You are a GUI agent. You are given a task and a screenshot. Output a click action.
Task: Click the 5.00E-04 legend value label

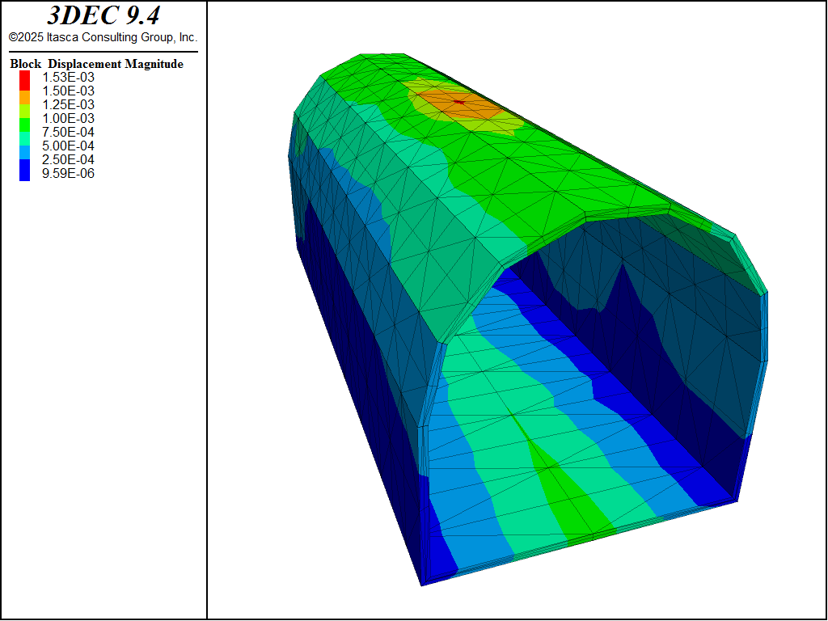coord(68,146)
